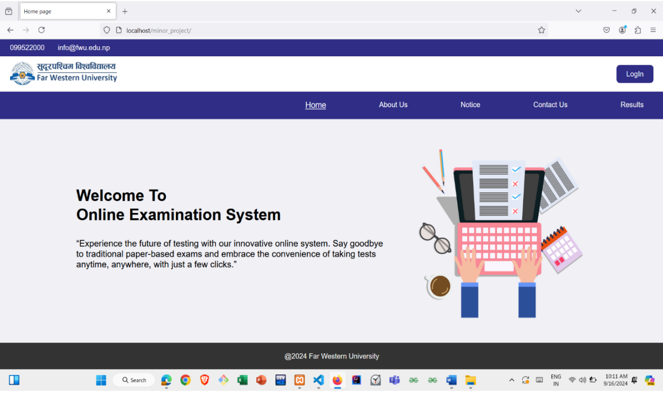The height and width of the screenshot is (394, 663).
Task: Open the Save to Pocket icon
Action: click(x=606, y=30)
